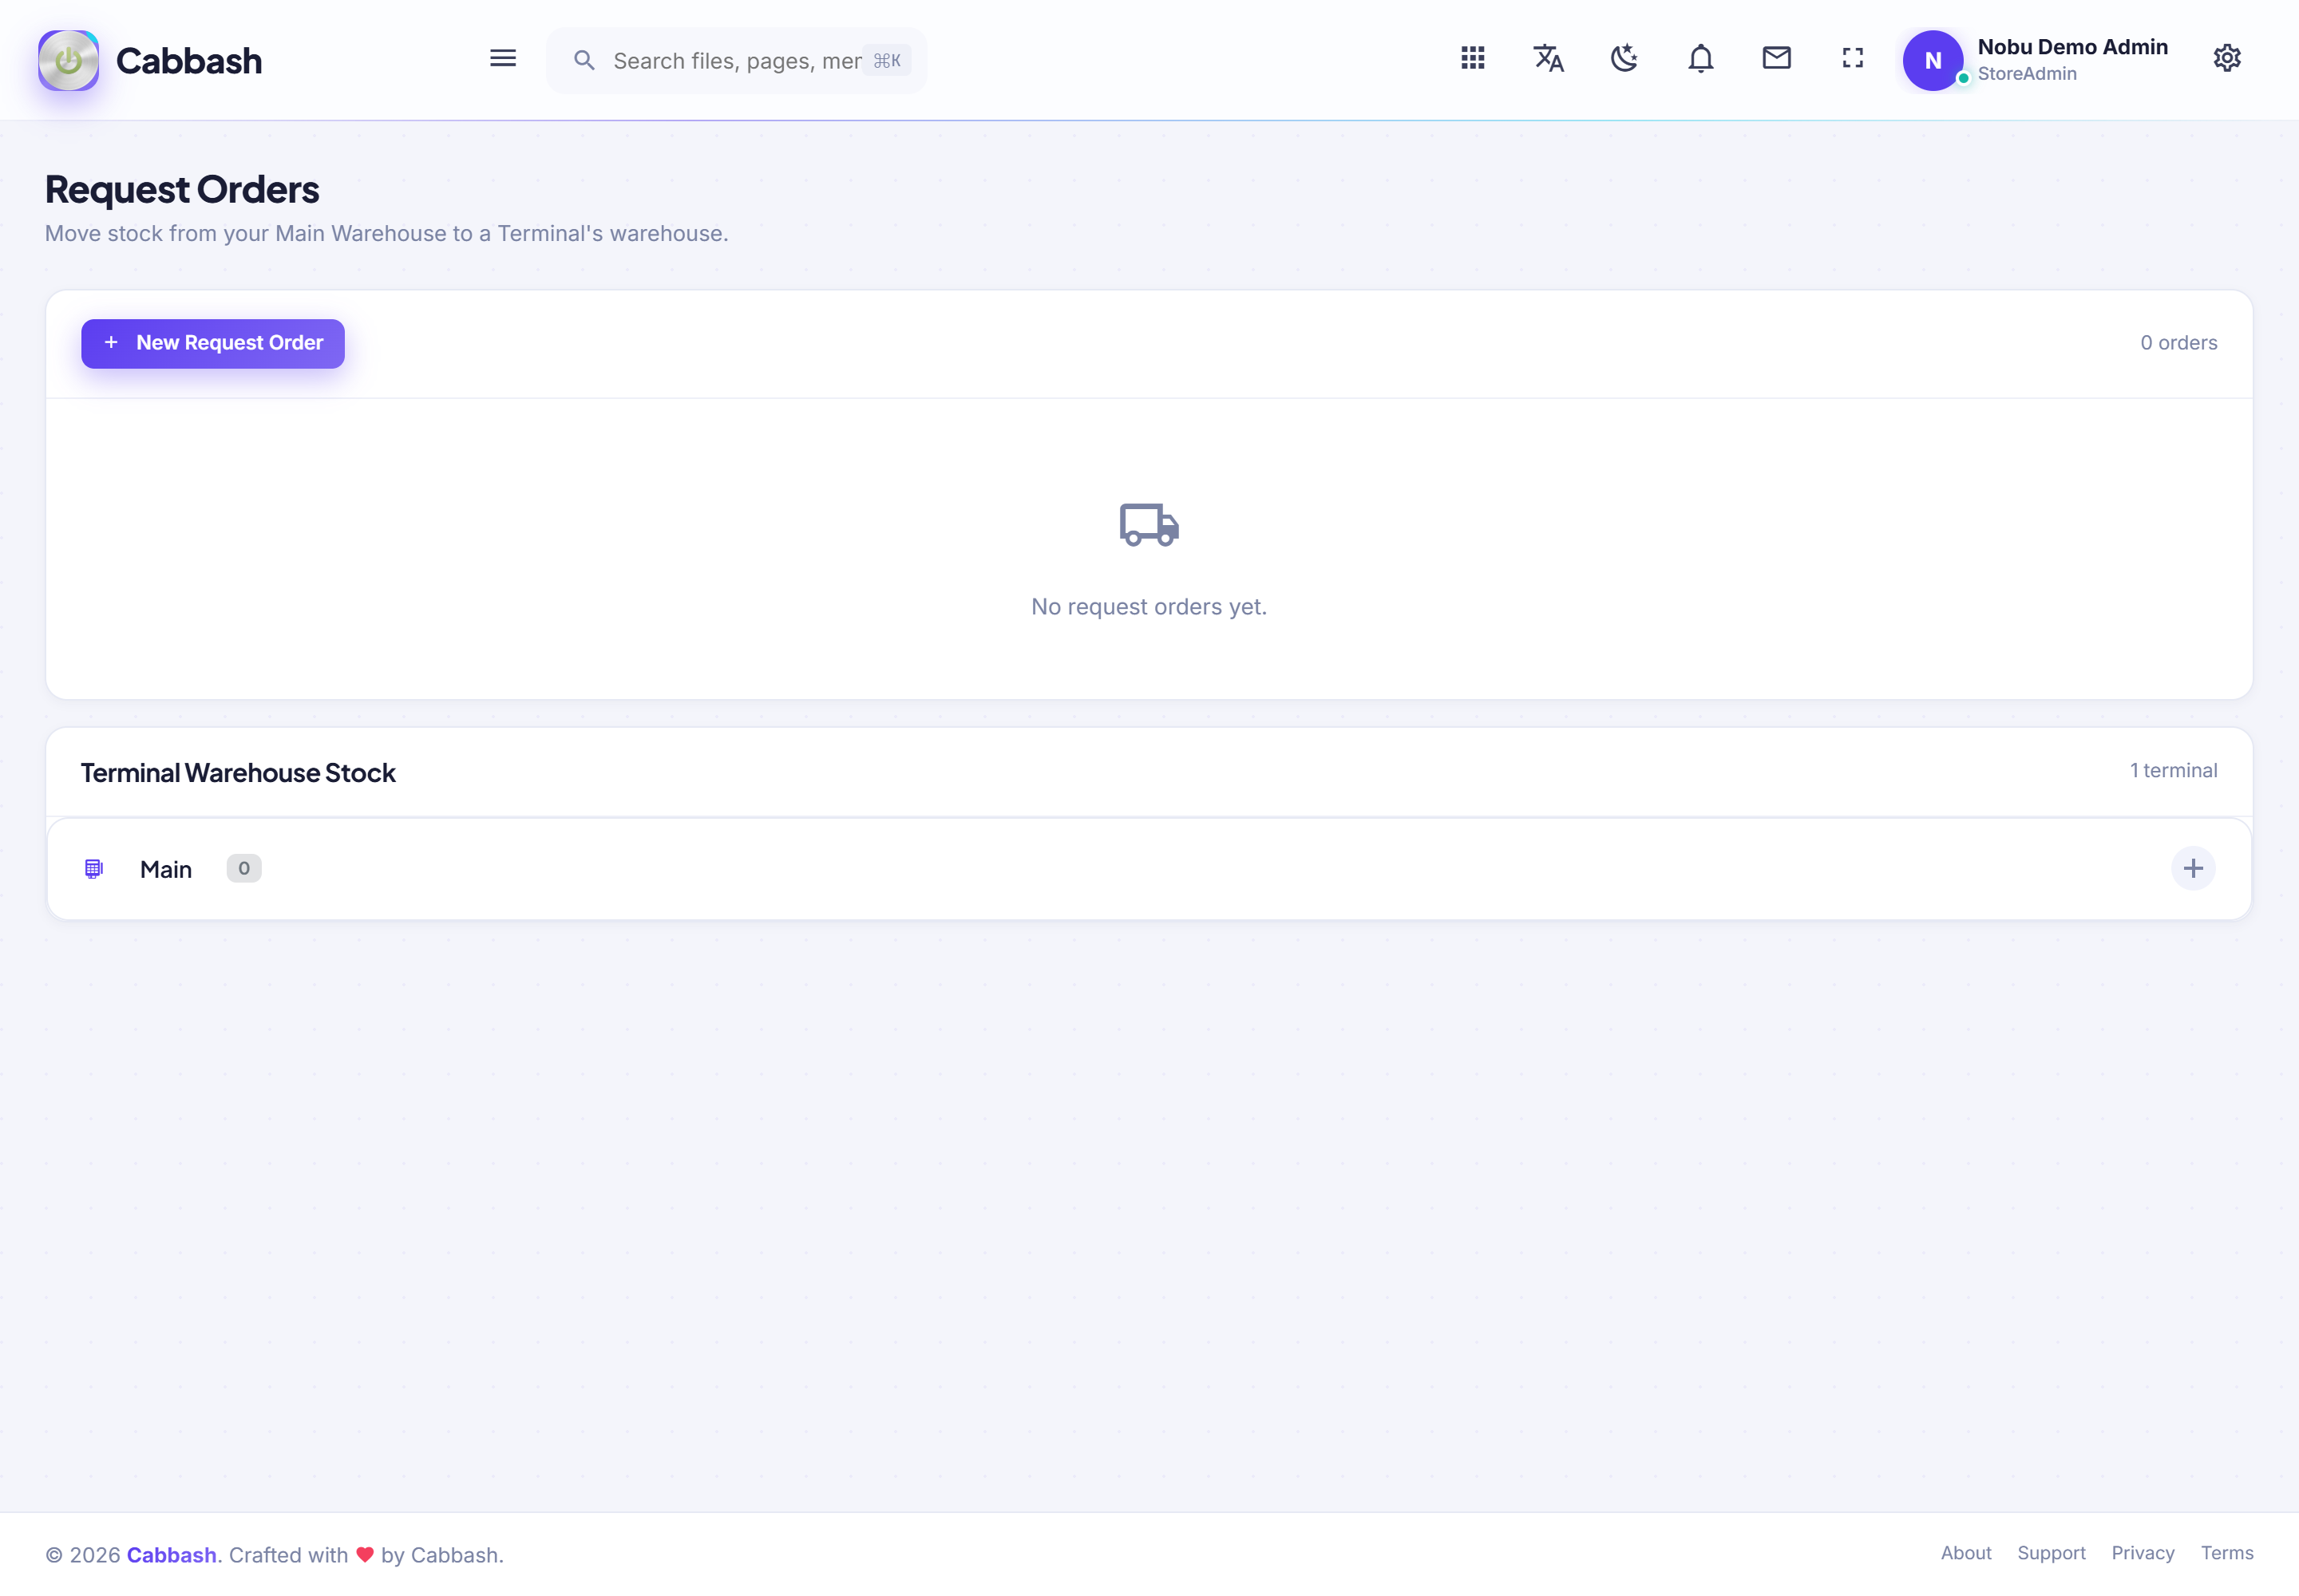Click the Main terminal POS icon
Viewport: 2299px width, 1596px height.
pyautogui.click(x=94, y=869)
